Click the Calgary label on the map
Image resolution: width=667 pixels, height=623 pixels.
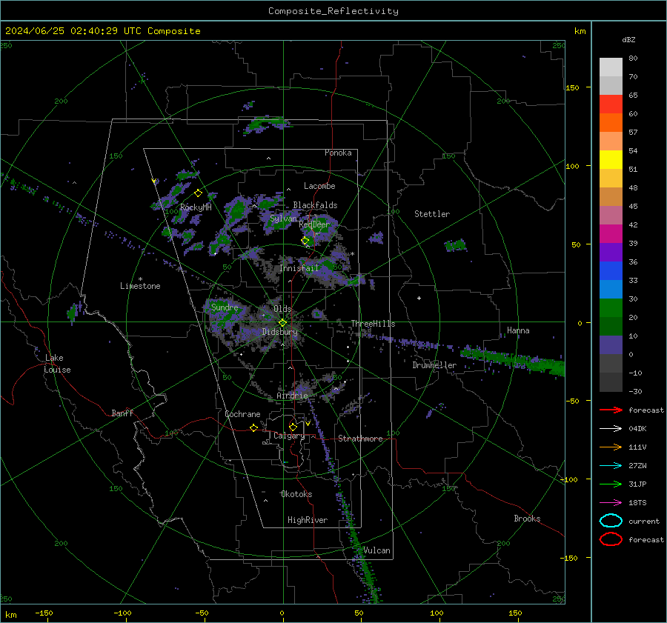pyautogui.click(x=289, y=436)
